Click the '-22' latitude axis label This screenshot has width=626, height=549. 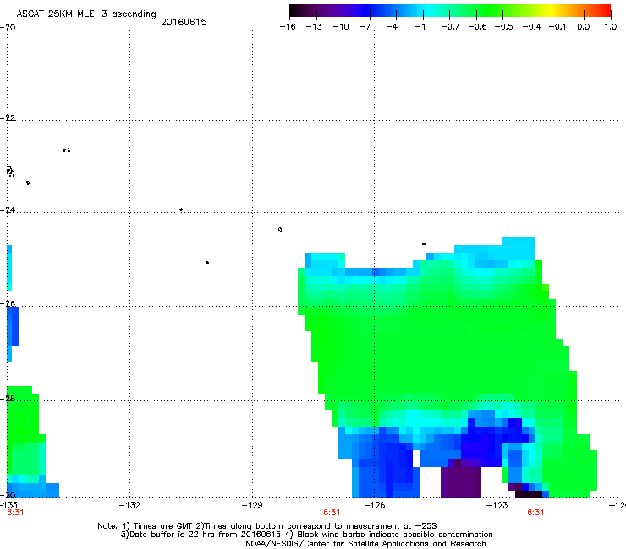[8, 117]
